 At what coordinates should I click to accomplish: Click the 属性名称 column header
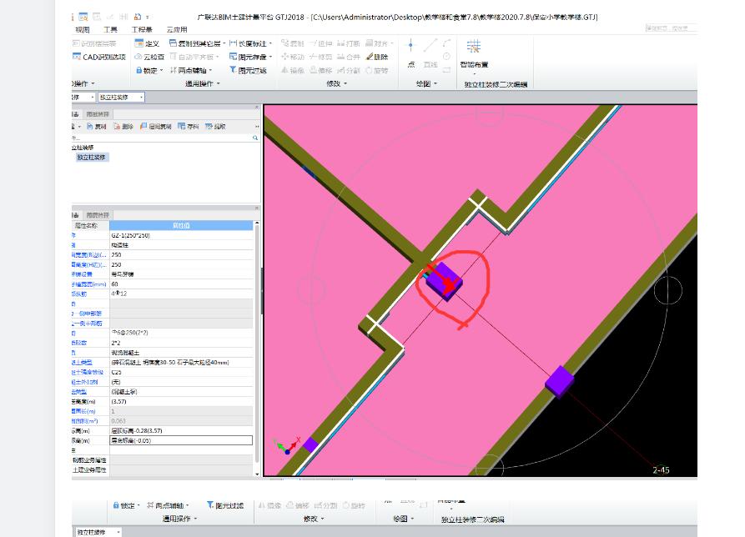tap(90, 225)
